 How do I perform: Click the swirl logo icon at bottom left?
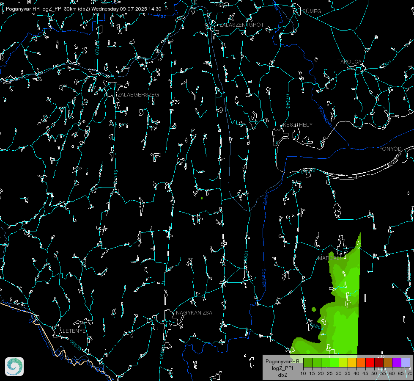pyautogui.click(x=14, y=367)
